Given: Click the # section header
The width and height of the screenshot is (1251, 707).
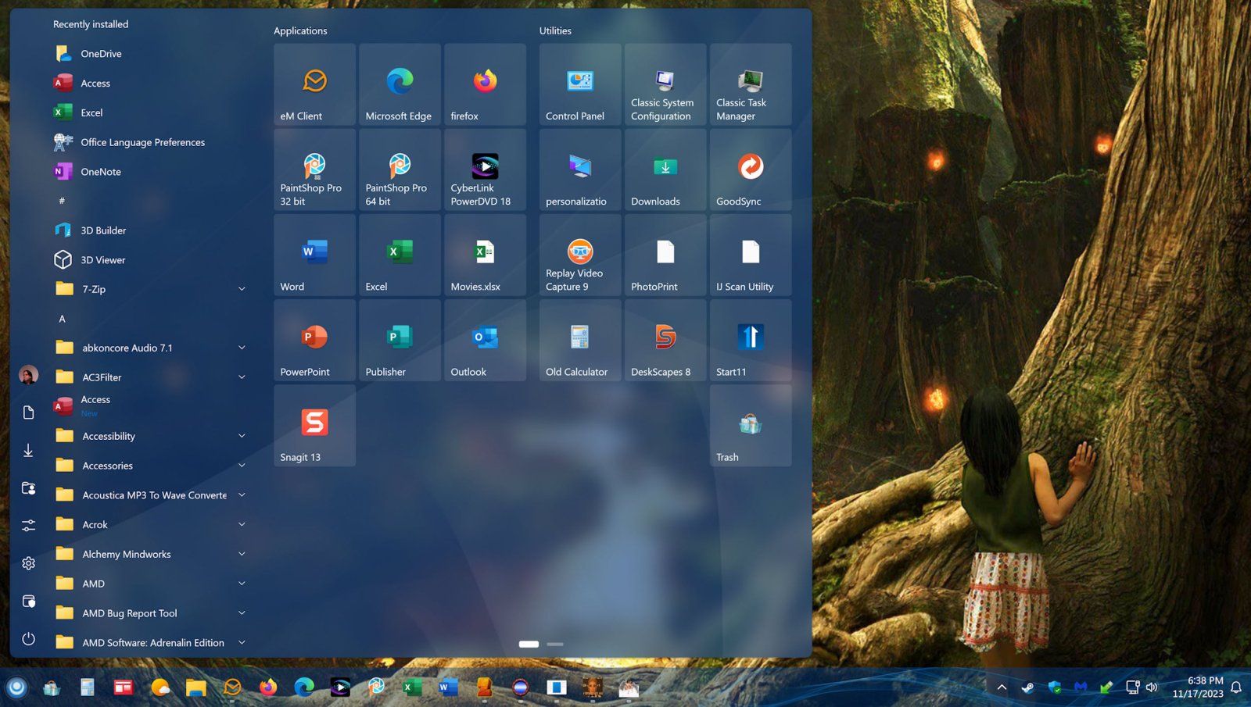Looking at the screenshot, I should 62,201.
